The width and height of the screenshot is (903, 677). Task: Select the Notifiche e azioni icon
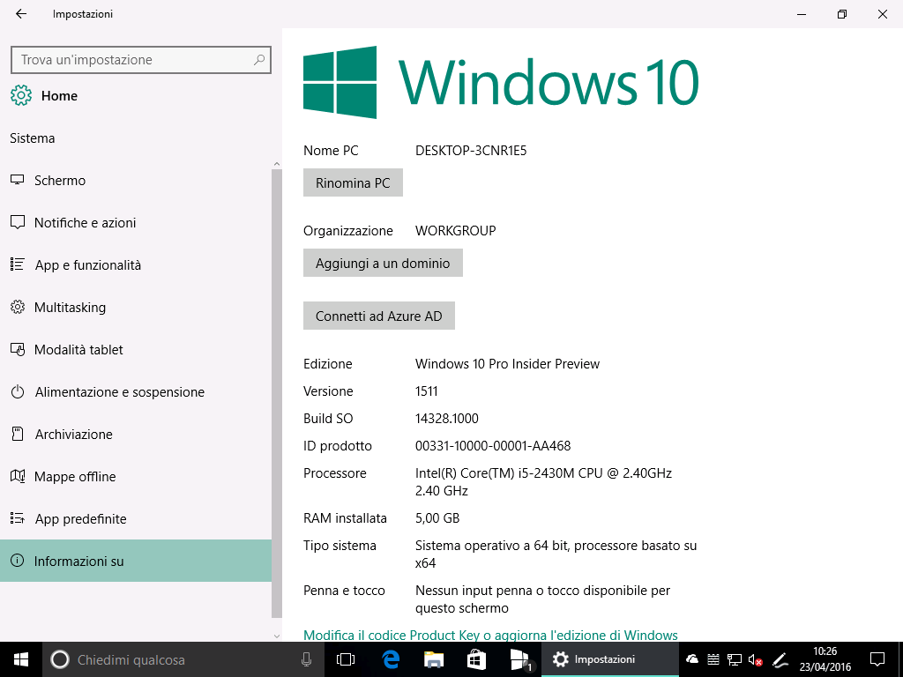coord(18,222)
